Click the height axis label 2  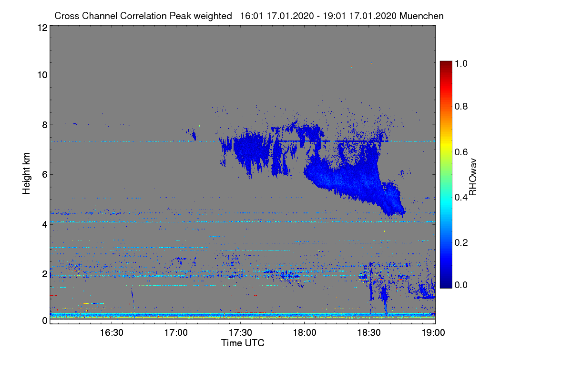pyautogui.click(x=44, y=273)
